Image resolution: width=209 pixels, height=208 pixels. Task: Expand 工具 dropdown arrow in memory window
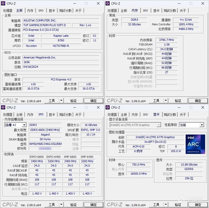click(x=166, y=101)
